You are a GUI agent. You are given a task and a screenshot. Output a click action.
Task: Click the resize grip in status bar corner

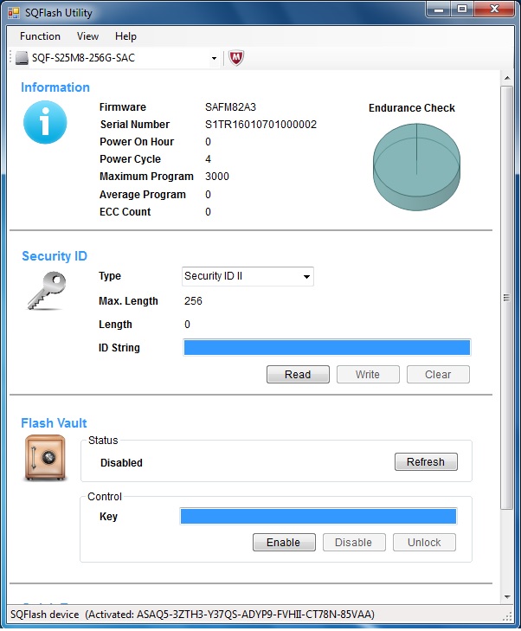tap(508, 616)
